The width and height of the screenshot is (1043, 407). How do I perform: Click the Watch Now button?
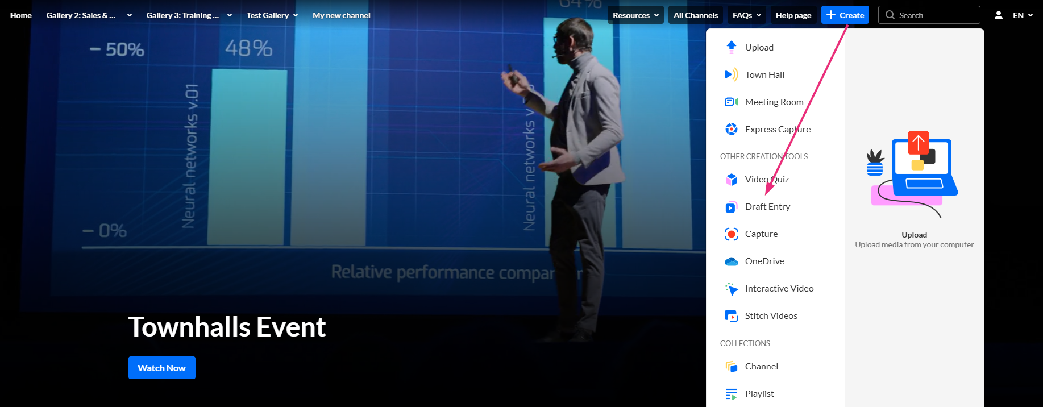point(162,368)
